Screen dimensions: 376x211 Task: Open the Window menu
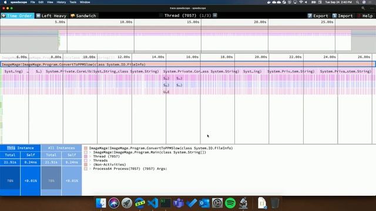(x=85, y=2)
